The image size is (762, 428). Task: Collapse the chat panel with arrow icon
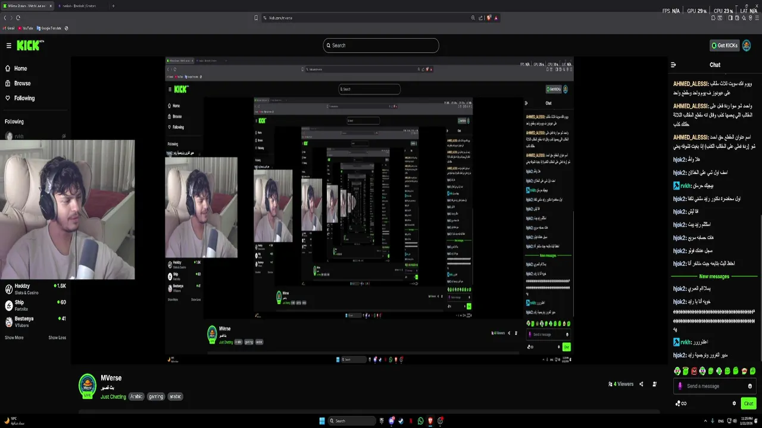673,65
